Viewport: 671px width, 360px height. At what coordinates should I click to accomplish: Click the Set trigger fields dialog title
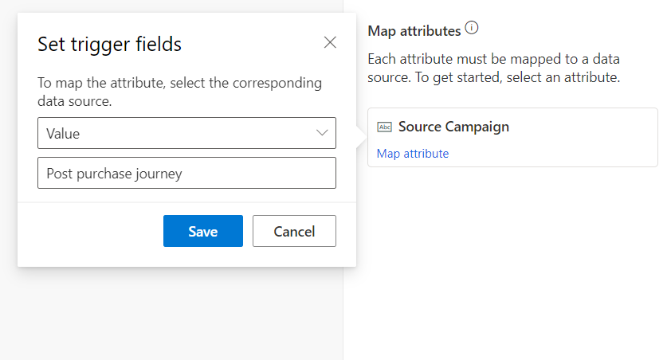click(110, 45)
